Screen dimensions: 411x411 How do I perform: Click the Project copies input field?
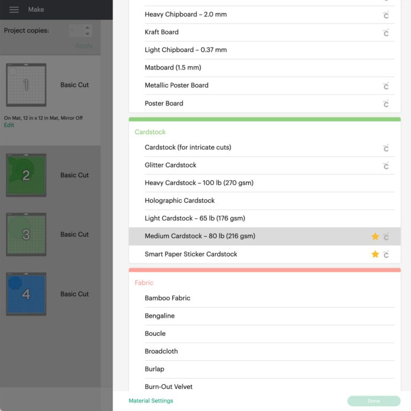[77, 31]
